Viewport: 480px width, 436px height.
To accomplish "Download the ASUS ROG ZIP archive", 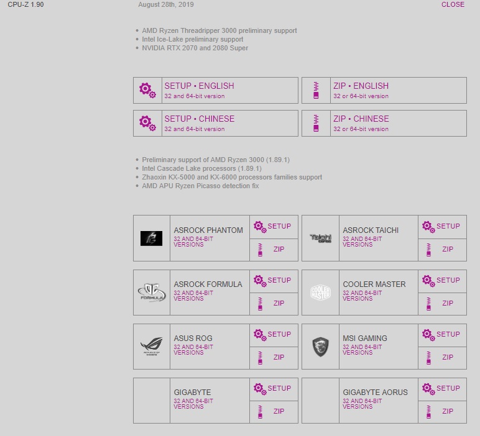I will tap(274, 357).
